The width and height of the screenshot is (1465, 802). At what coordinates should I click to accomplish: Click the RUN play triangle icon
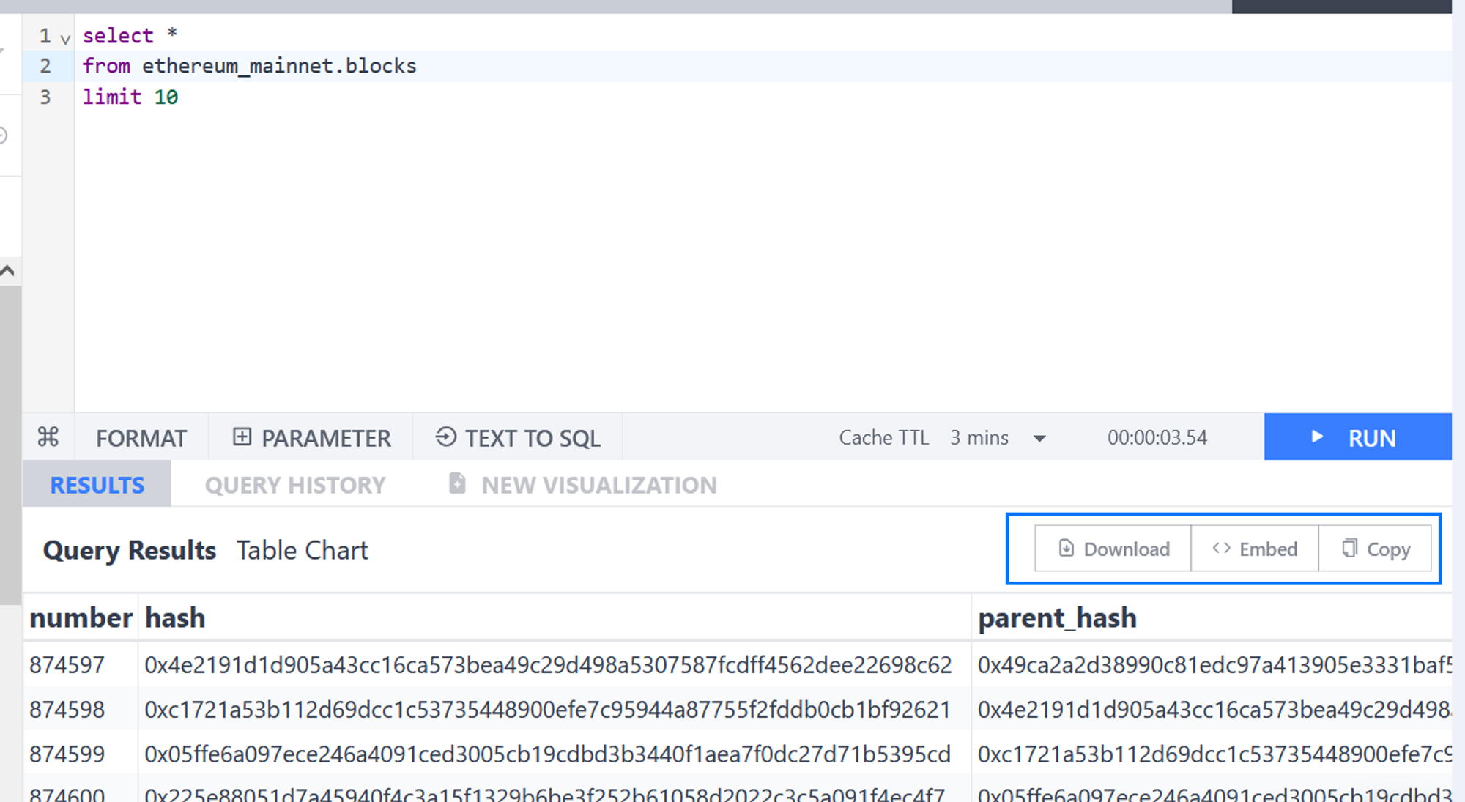pyautogui.click(x=1317, y=437)
